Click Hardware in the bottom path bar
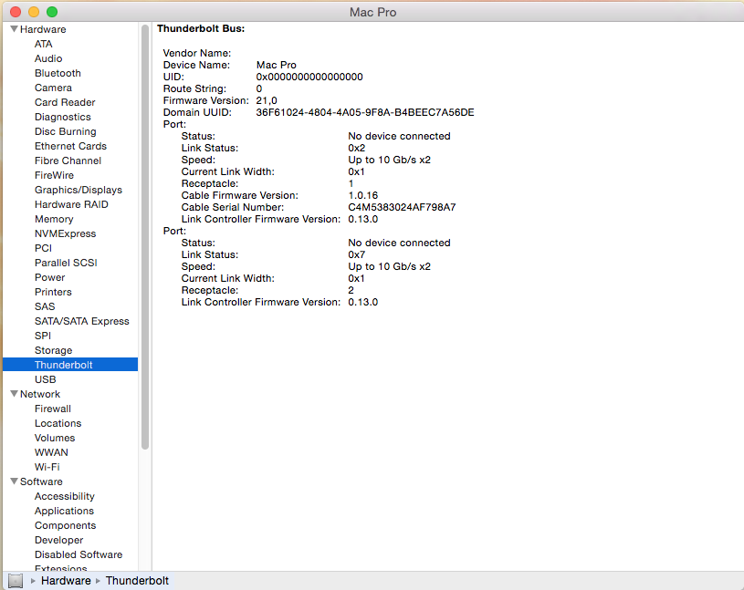Screen dimensions: 744x590 pyautogui.click(x=66, y=581)
